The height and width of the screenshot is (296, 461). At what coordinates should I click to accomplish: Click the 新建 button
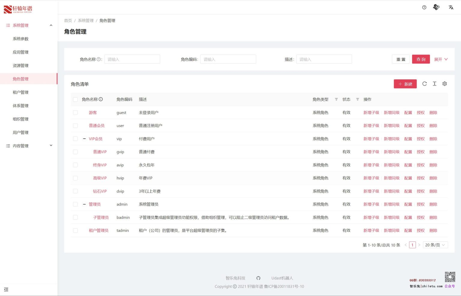tap(405, 84)
